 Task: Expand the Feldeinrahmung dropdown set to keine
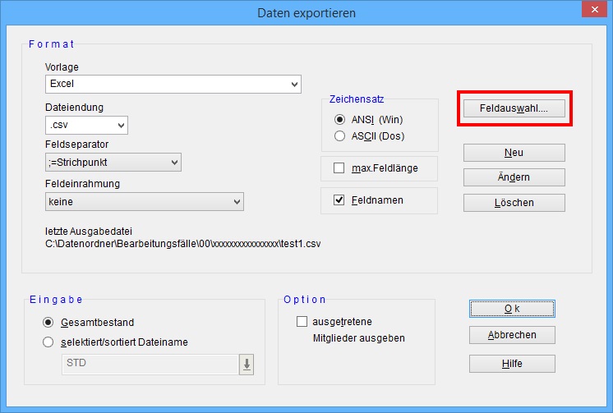144,200
